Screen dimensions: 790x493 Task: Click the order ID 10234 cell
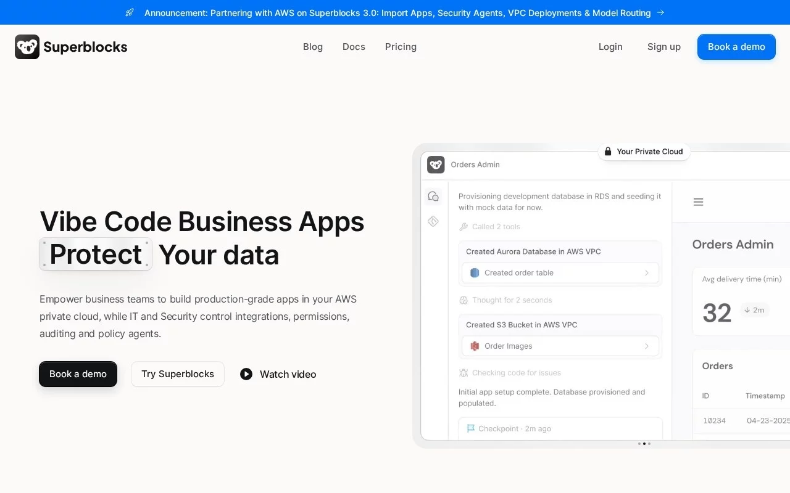(x=714, y=421)
